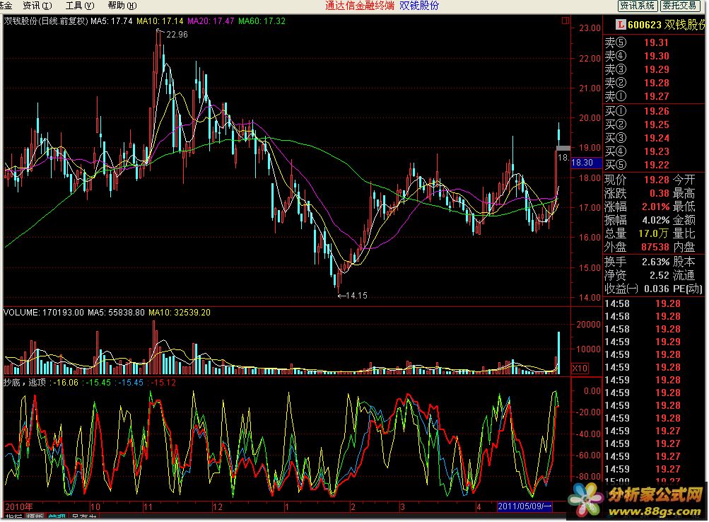Click the 抄底，逃顶 indicator name
The width and height of the screenshot is (709, 522).
(x=25, y=383)
